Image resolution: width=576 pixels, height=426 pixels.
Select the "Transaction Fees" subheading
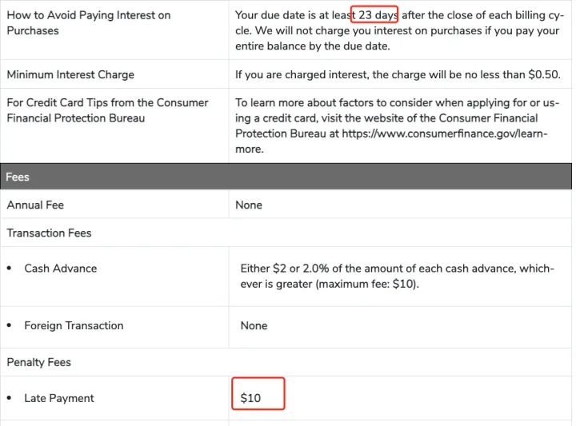tap(49, 233)
